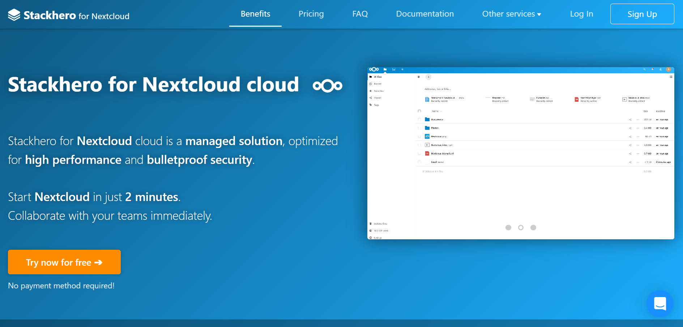
Task: Expand the Other services dropdown
Action: coord(512,14)
